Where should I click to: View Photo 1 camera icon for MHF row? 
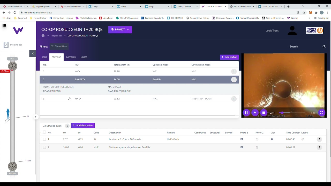click(x=242, y=147)
